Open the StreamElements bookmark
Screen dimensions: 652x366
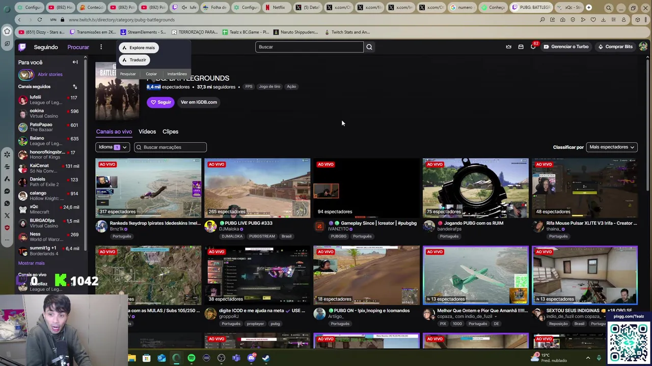point(143,32)
